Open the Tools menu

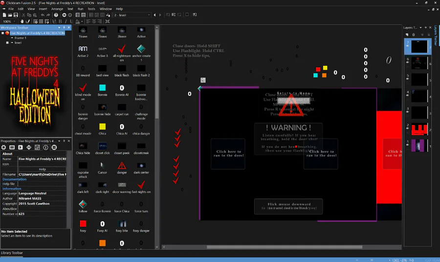[91, 9]
